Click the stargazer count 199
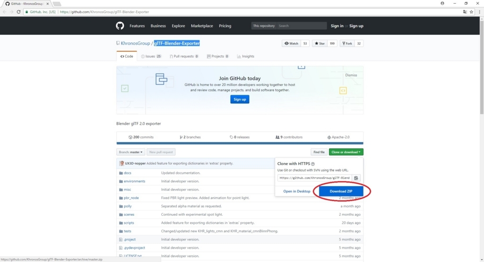The height and width of the screenshot is (262, 484). click(x=332, y=43)
